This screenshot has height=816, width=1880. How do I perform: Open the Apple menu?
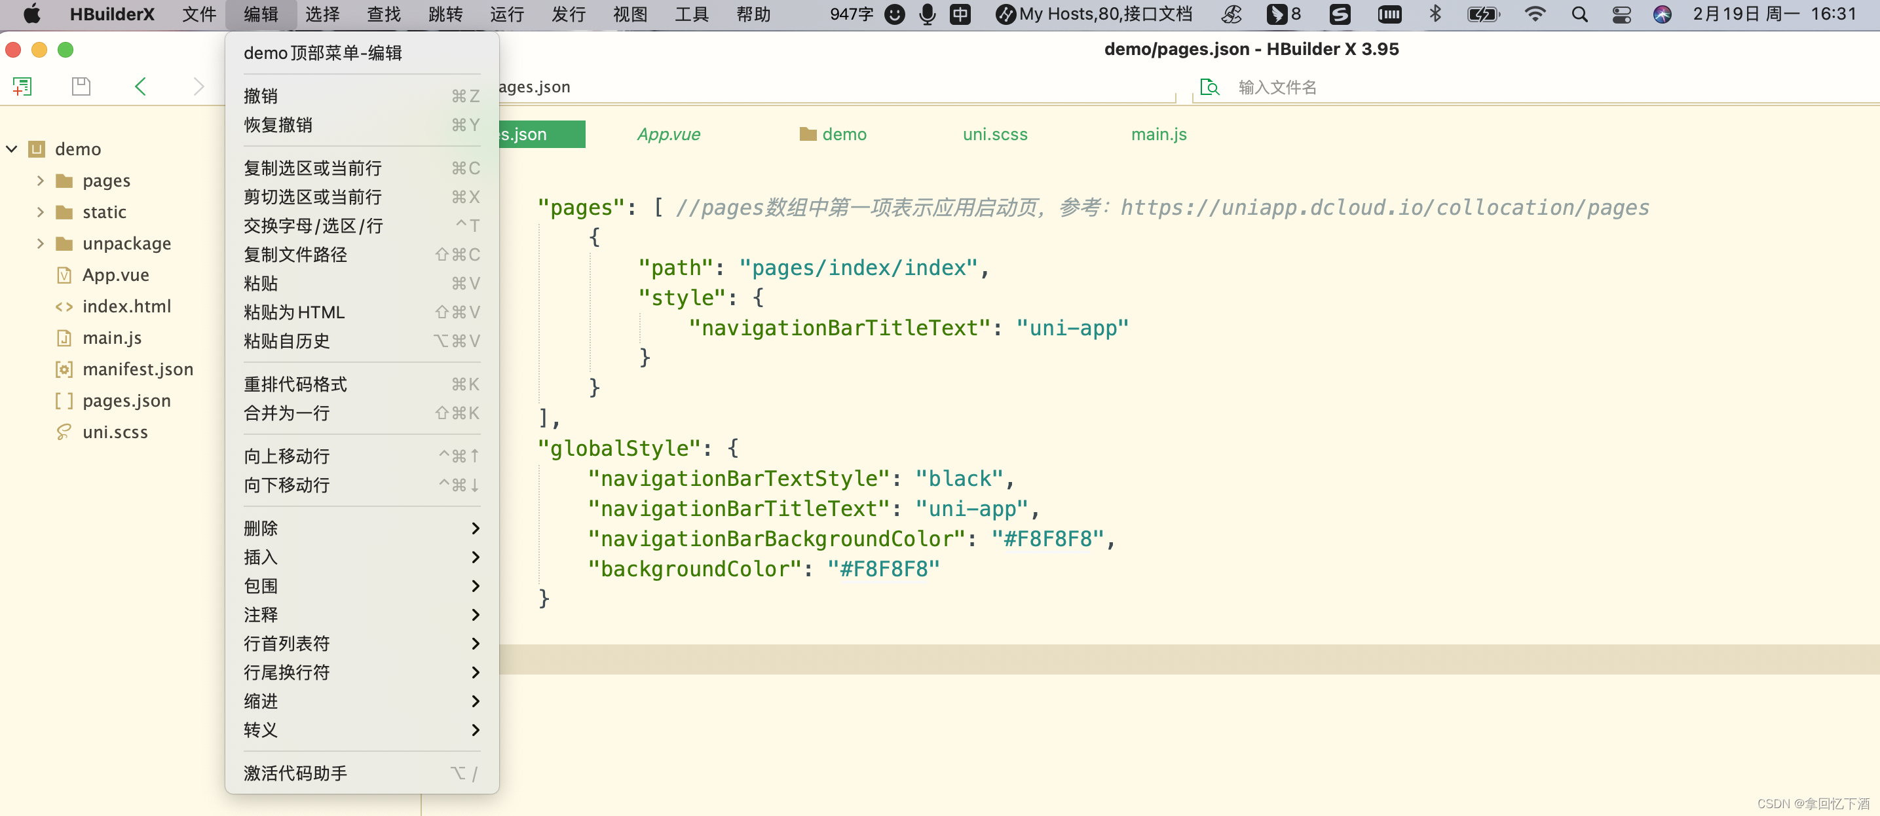click(x=31, y=14)
